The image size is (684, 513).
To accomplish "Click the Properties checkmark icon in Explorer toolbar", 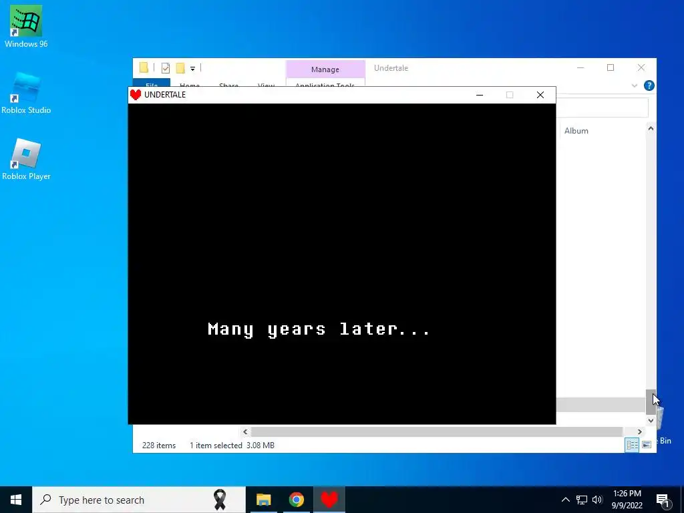I will (166, 68).
